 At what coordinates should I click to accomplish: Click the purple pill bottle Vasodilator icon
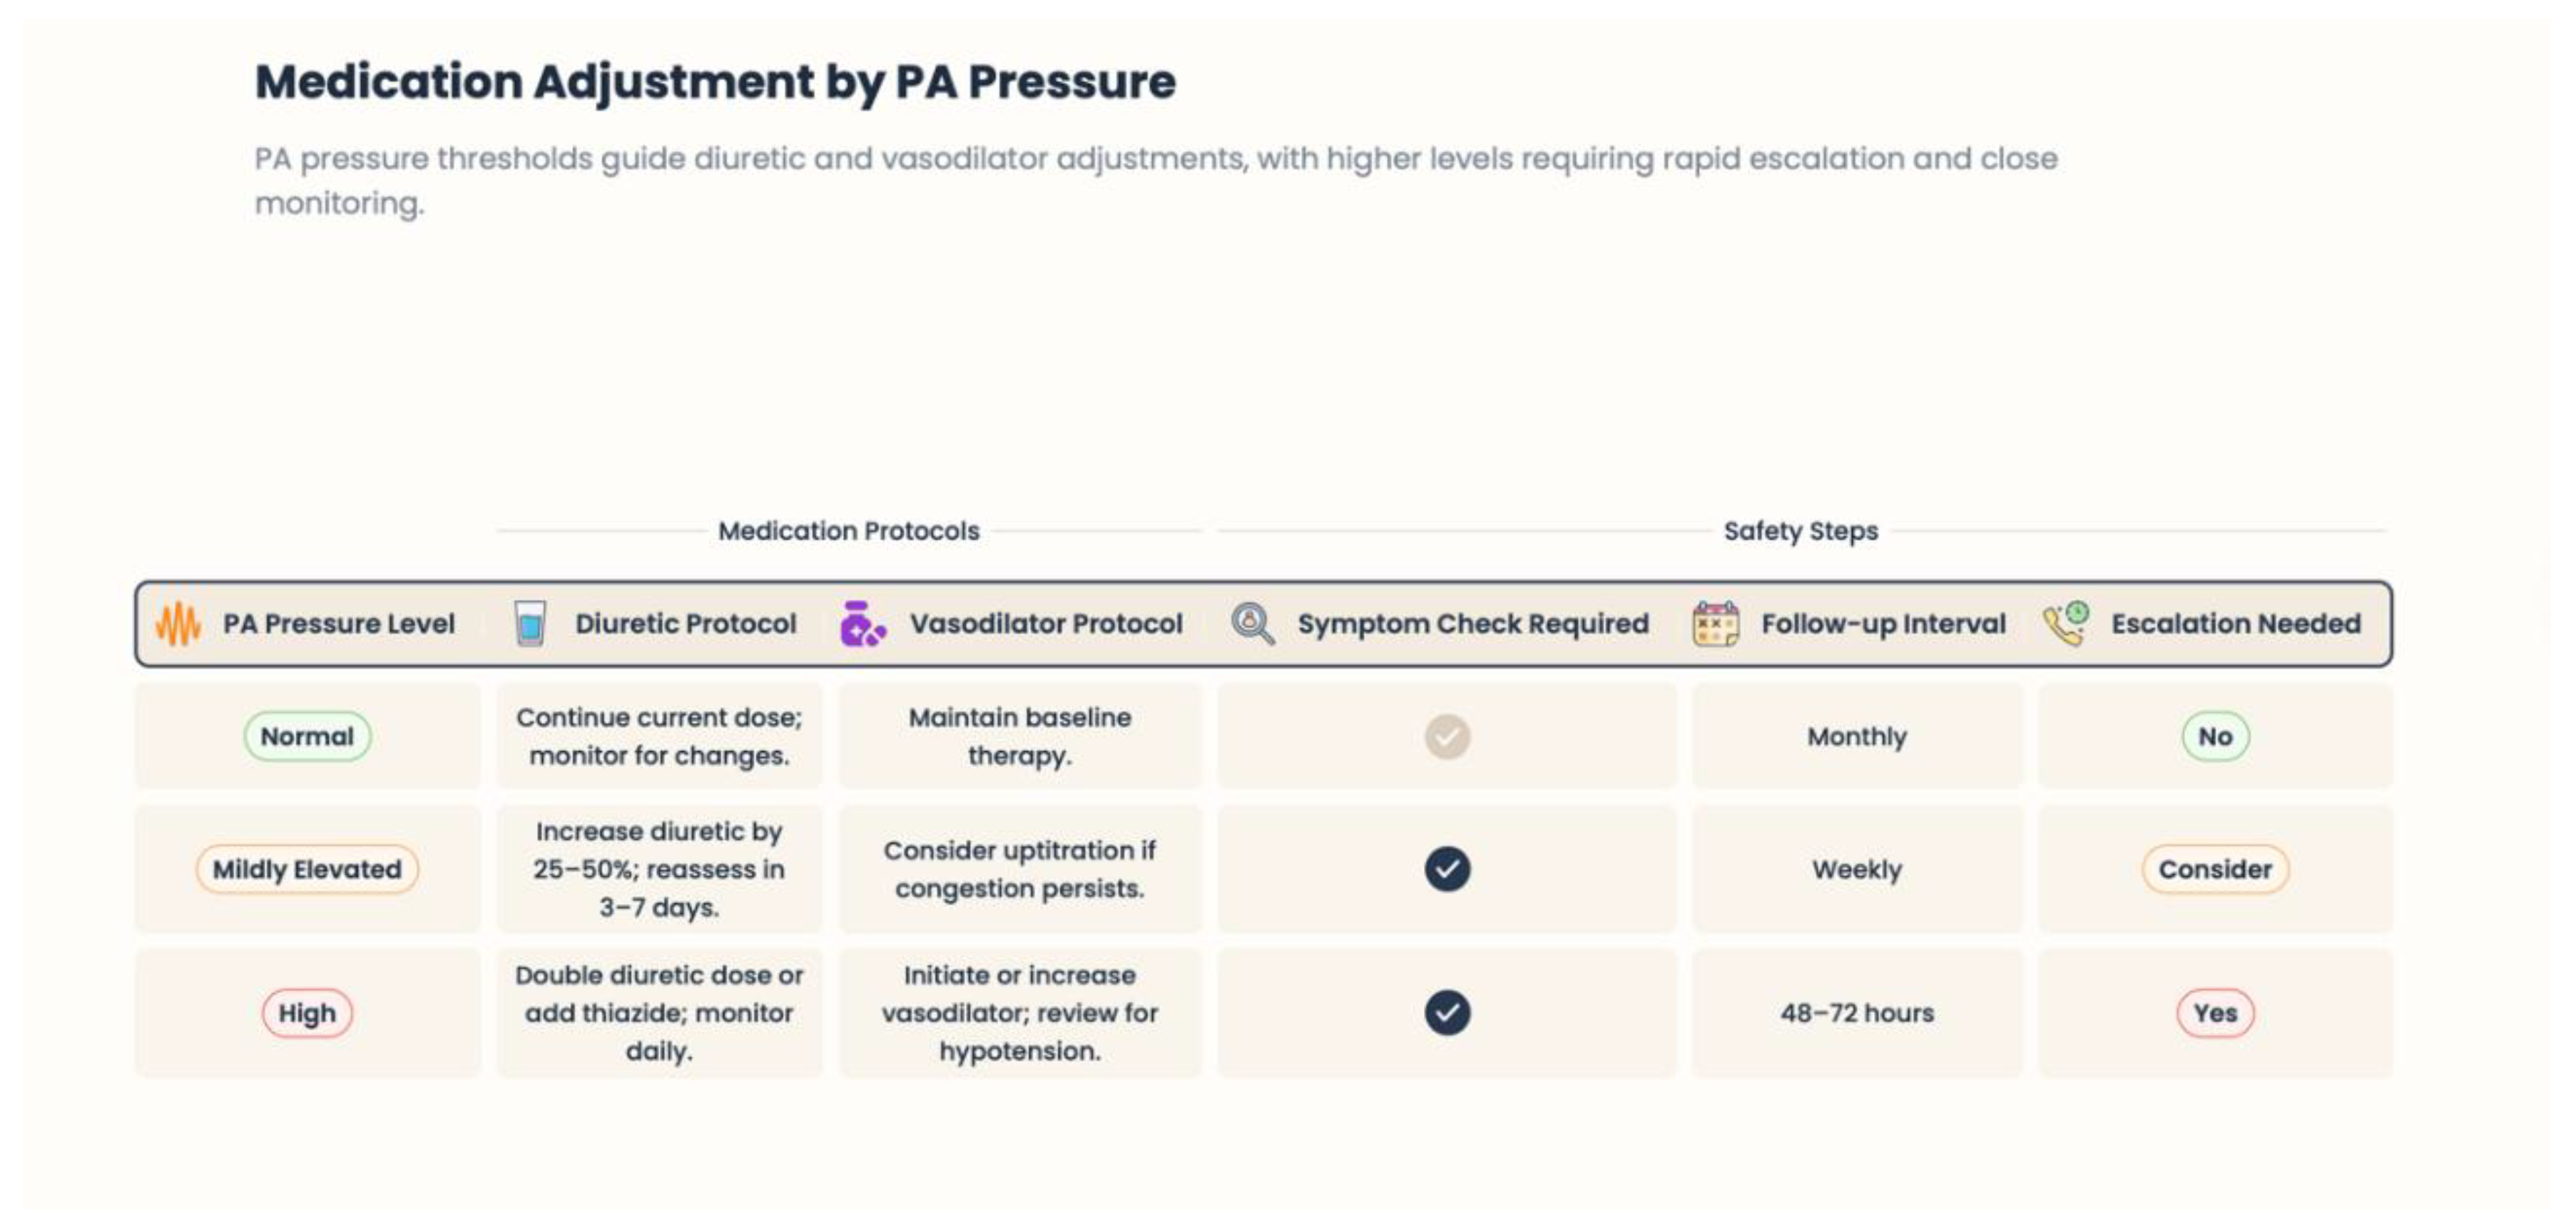click(861, 624)
